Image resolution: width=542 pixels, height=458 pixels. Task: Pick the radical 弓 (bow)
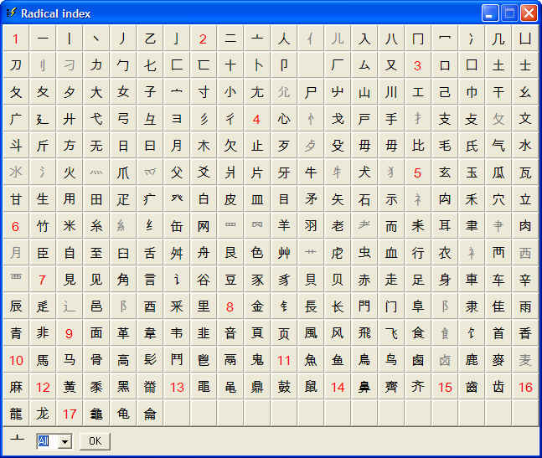(x=123, y=119)
